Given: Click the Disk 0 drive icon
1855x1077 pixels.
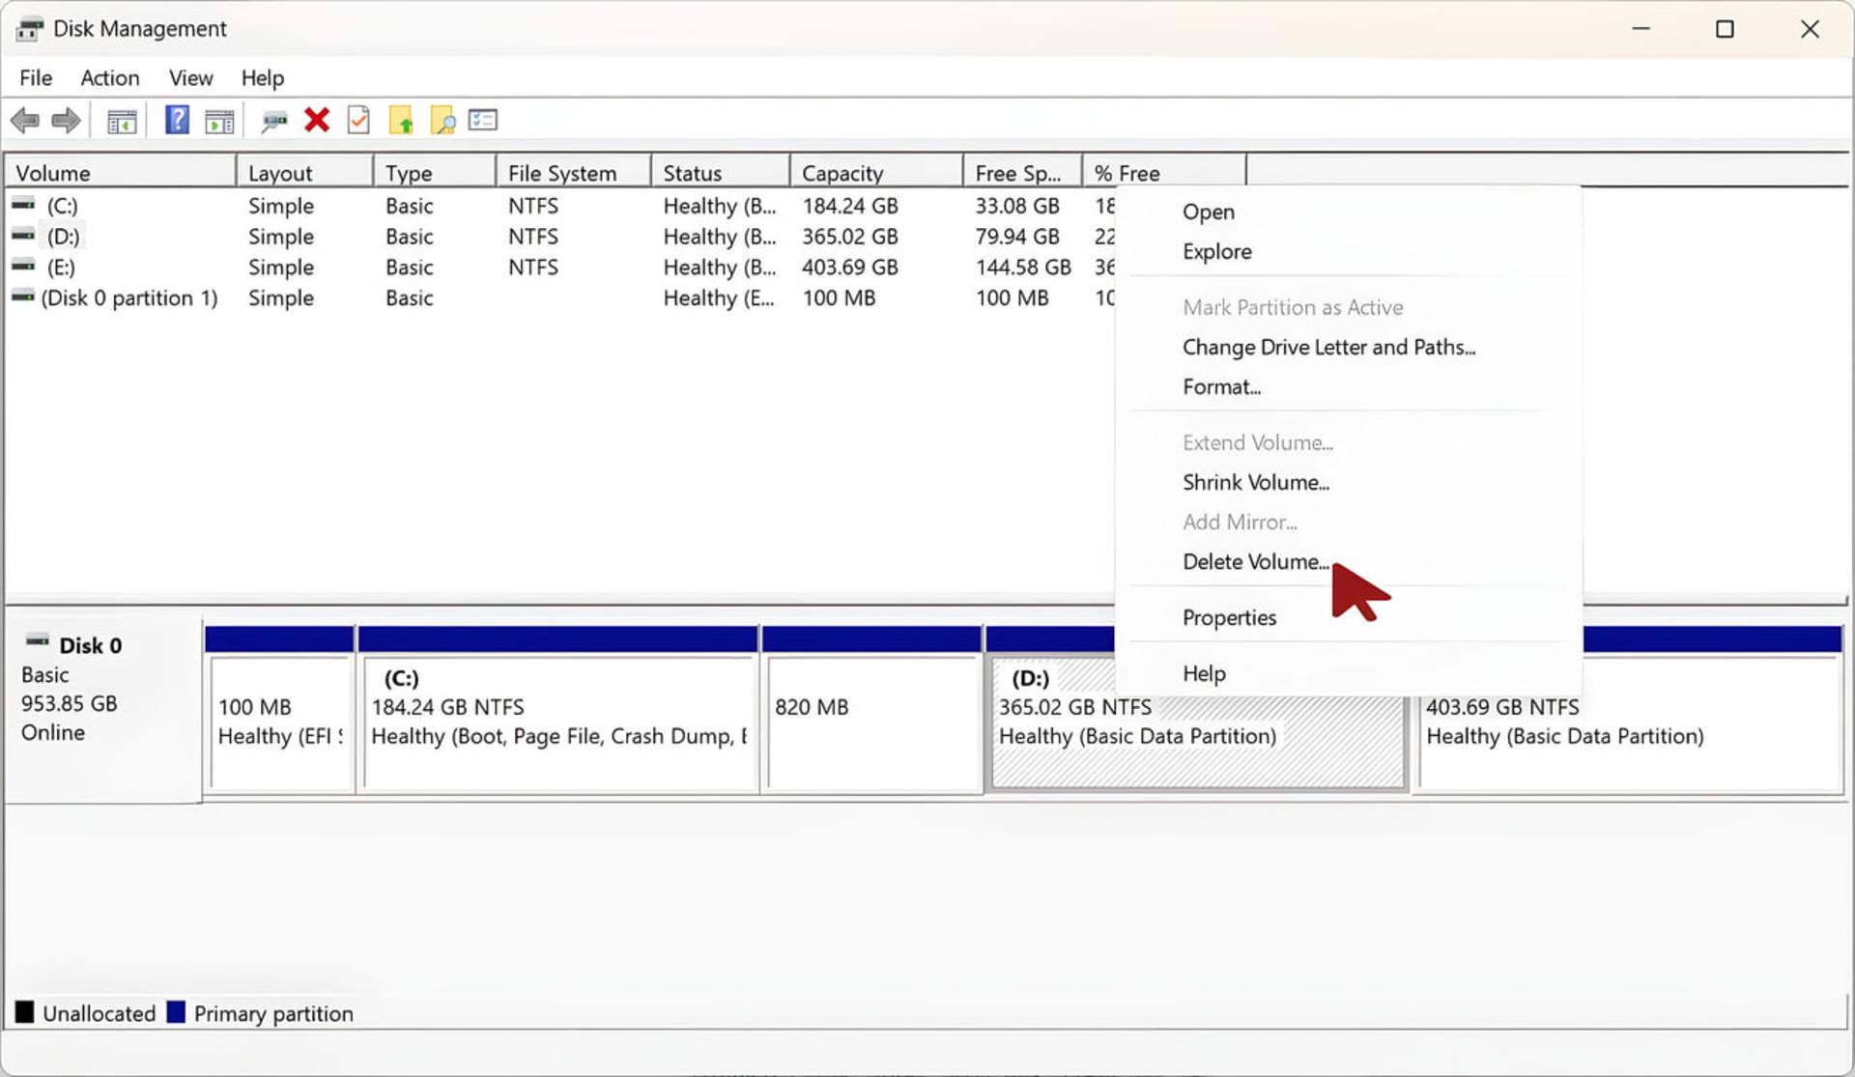Looking at the screenshot, I should click(x=38, y=640).
